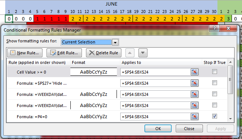Click the Close button at dialog bottom

point(189,129)
